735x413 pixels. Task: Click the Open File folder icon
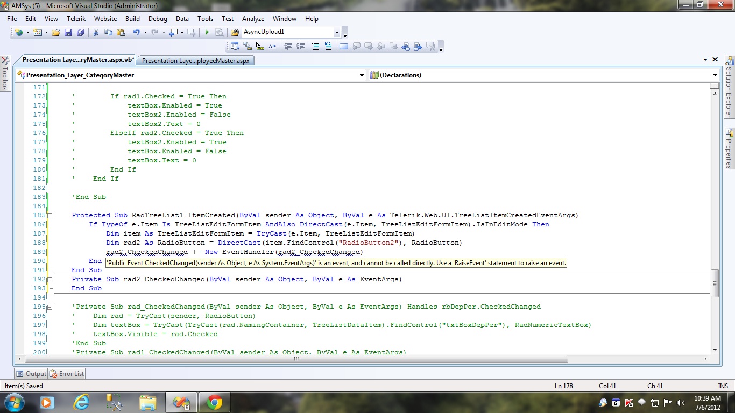click(55, 32)
